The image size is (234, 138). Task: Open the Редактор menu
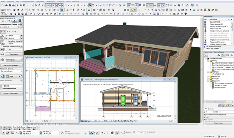10,2
